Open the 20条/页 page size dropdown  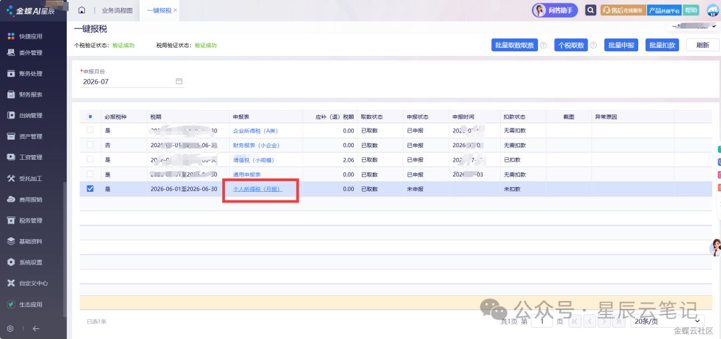pos(667,322)
